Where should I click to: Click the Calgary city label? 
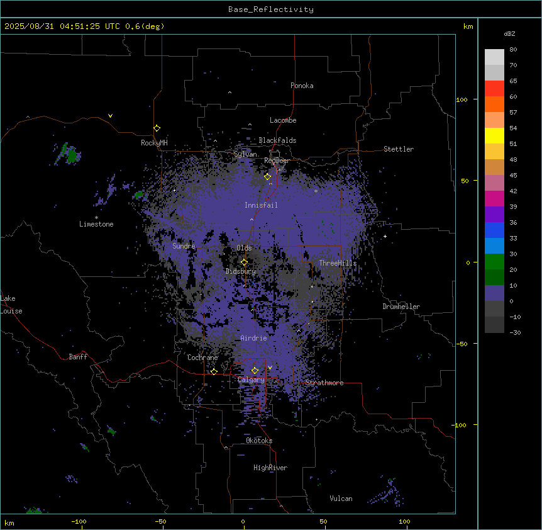tap(251, 380)
